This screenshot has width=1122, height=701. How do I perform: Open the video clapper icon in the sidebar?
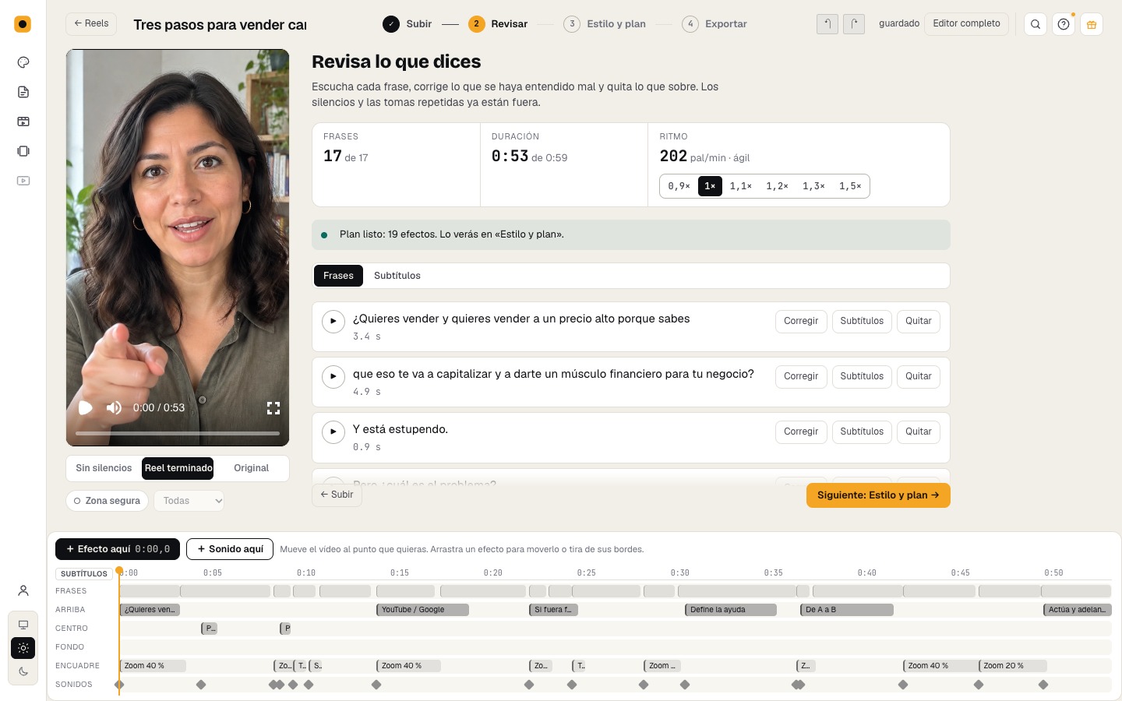23,122
